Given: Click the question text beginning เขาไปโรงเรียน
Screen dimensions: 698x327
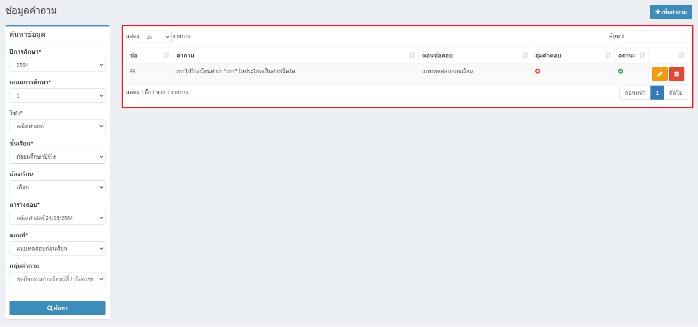Looking at the screenshot, I should 235,71.
